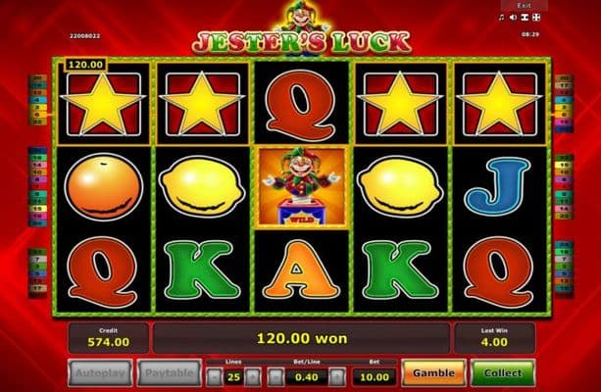Open the Paytable
Image resolution: width=601 pixels, height=392 pixels.
pyautogui.click(x=169, y=372)
